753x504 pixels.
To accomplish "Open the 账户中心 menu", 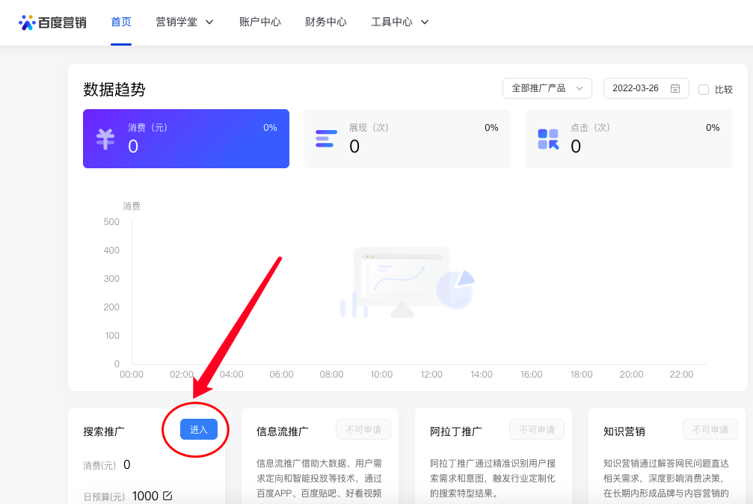I will 259,22.
